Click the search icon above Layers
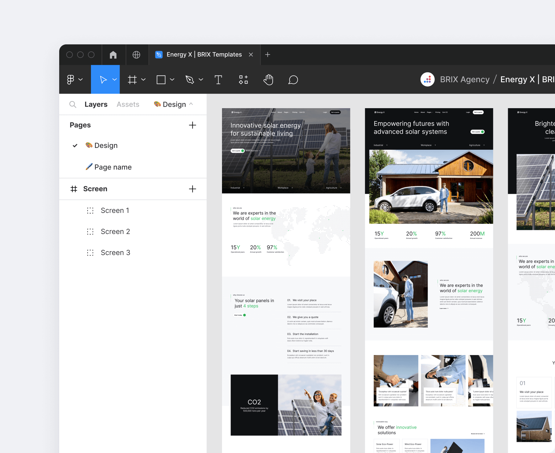This screenshot has width=555, height=453. pos(73,104)
